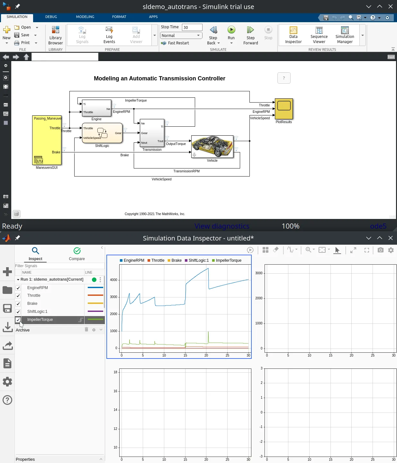Expand the Prepare gallery dropdown arrow
The height and width of the screenshot is (463, 397).
[x=155, y=35]
